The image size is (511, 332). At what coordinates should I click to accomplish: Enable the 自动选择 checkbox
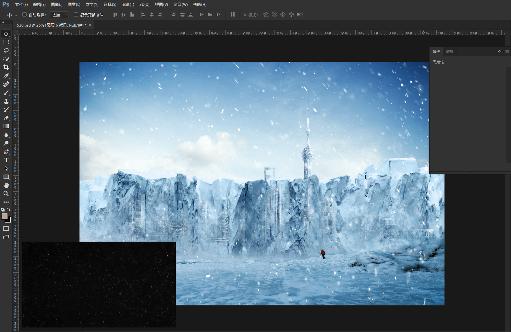[24, 15]
